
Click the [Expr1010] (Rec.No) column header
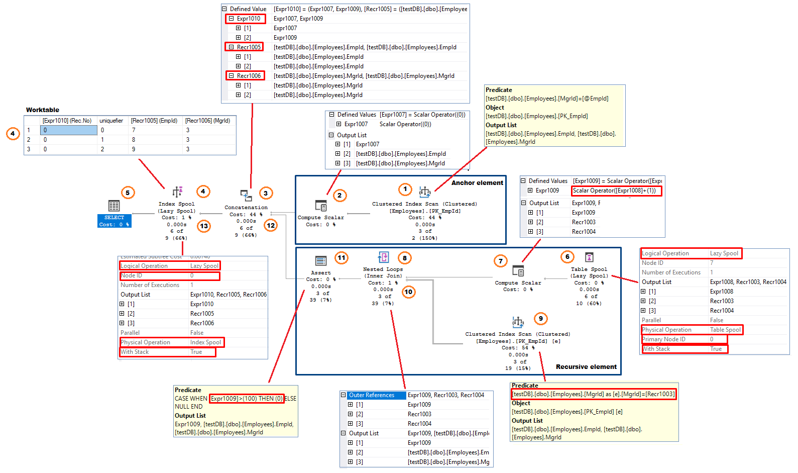tap(68, 121)
